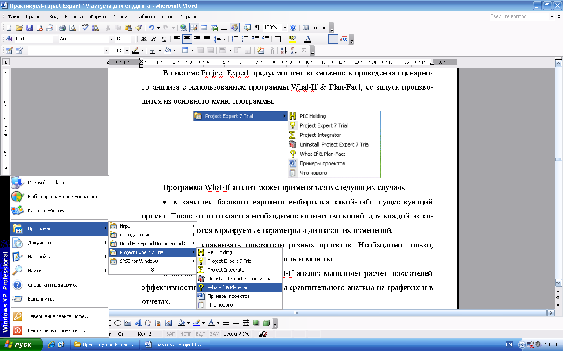Image resolution: width=563 pixels, height=351 pixels.
Task: Create a new blank document
Action: pos(9,28)
